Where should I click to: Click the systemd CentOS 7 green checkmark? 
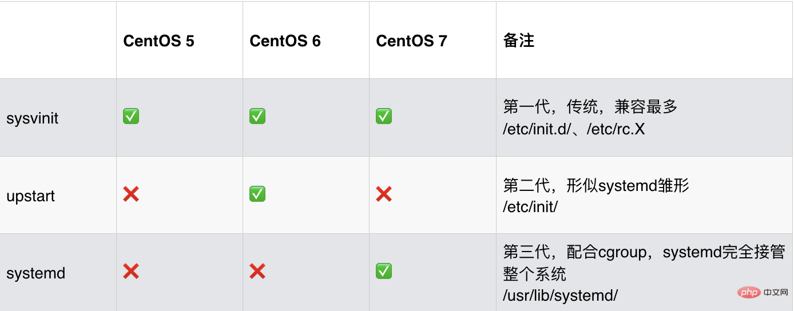click(x=384, y=271)
